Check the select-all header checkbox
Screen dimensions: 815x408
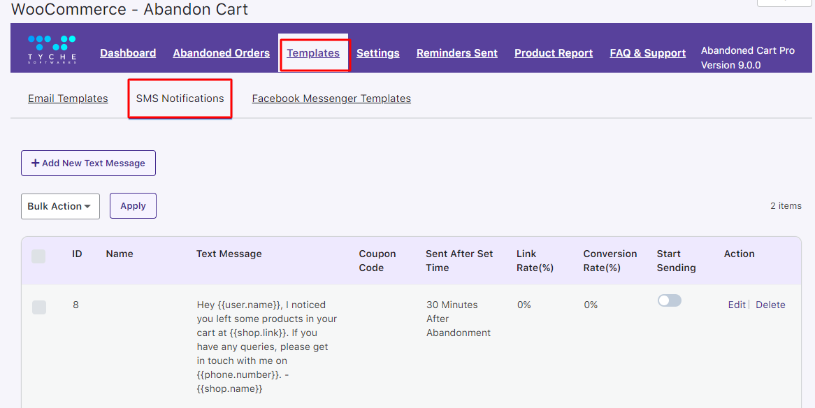pos(38,256)
